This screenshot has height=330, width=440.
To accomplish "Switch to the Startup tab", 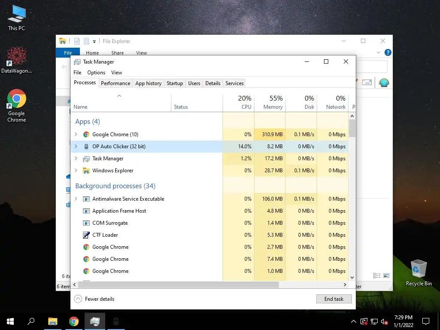I will 175,83.
